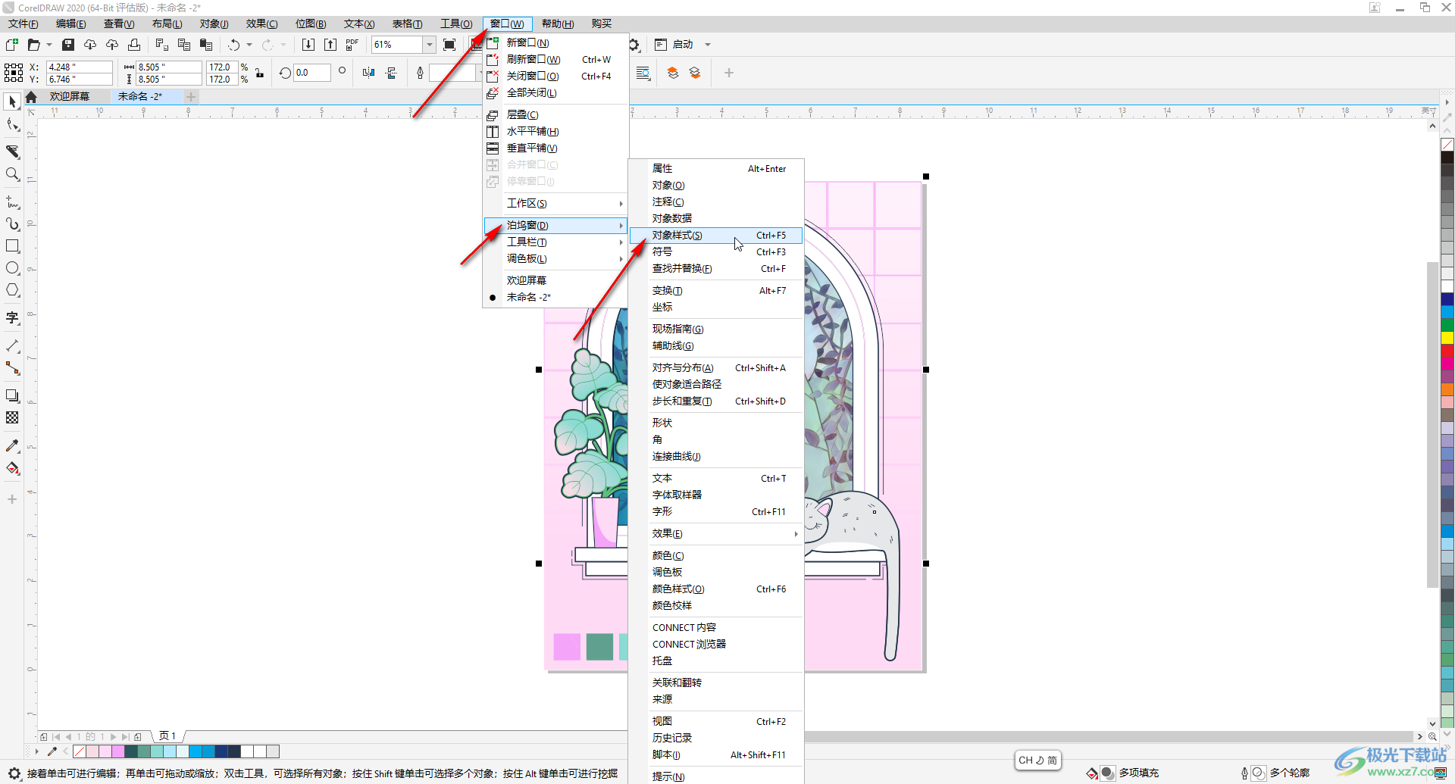Click the Full-screen preview icon
Image resolution: width=1455 pixels, height=784 pixels.
coord(449,45)
